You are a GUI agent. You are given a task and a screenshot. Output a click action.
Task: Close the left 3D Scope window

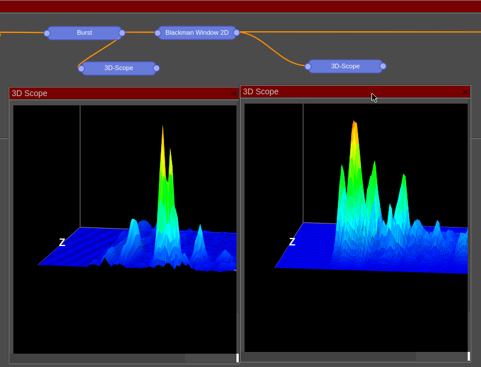[234, 94]
